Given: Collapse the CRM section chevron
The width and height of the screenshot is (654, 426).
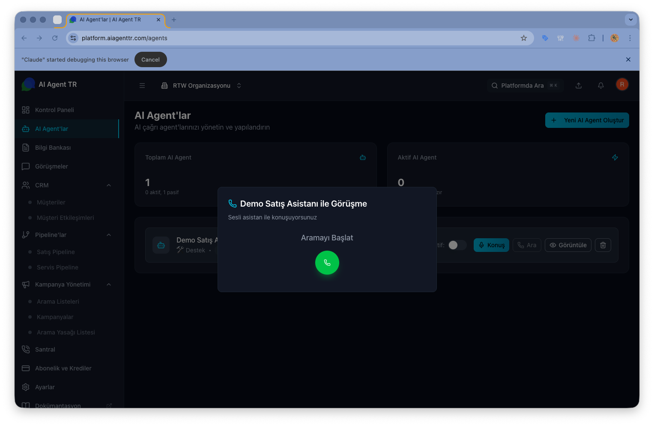Looking at the screenshot, I should coord(109,185).
